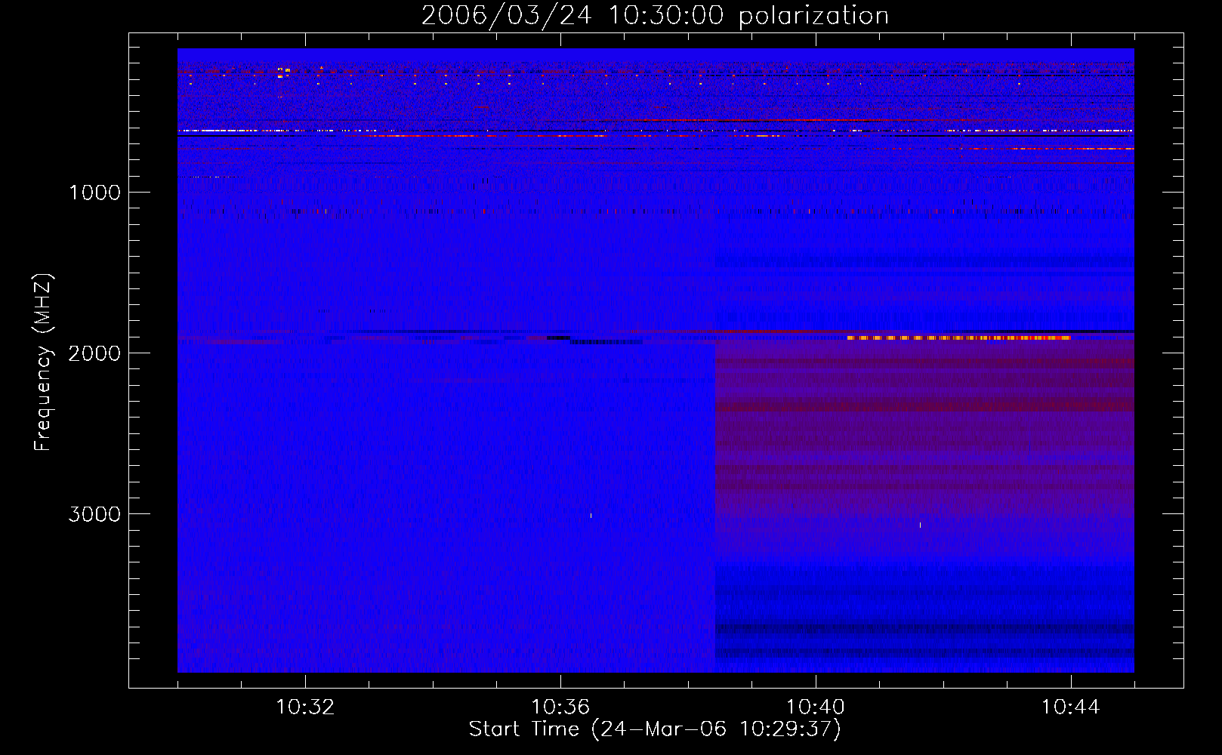
Task: Click the 10:40 time tick label
Action: (x=816, y=707)
